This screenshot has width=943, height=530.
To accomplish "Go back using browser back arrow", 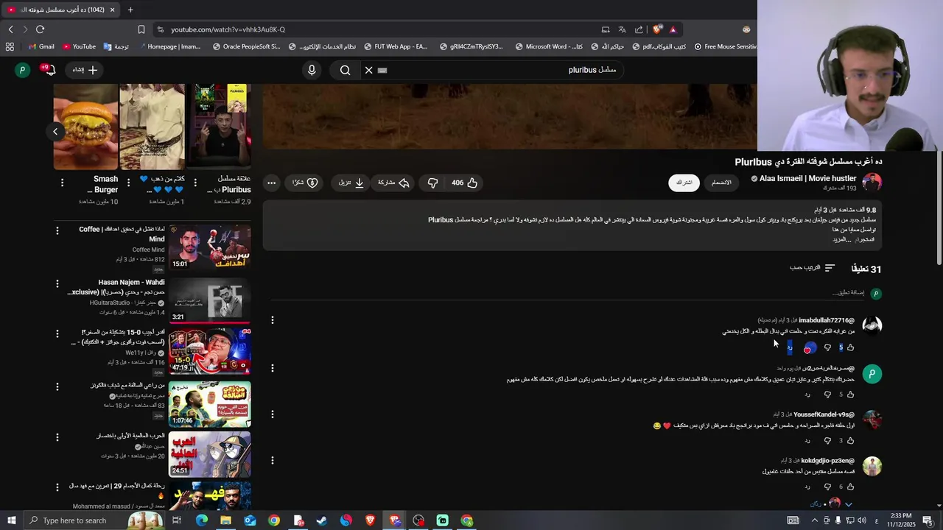I will tap(10, 29).
